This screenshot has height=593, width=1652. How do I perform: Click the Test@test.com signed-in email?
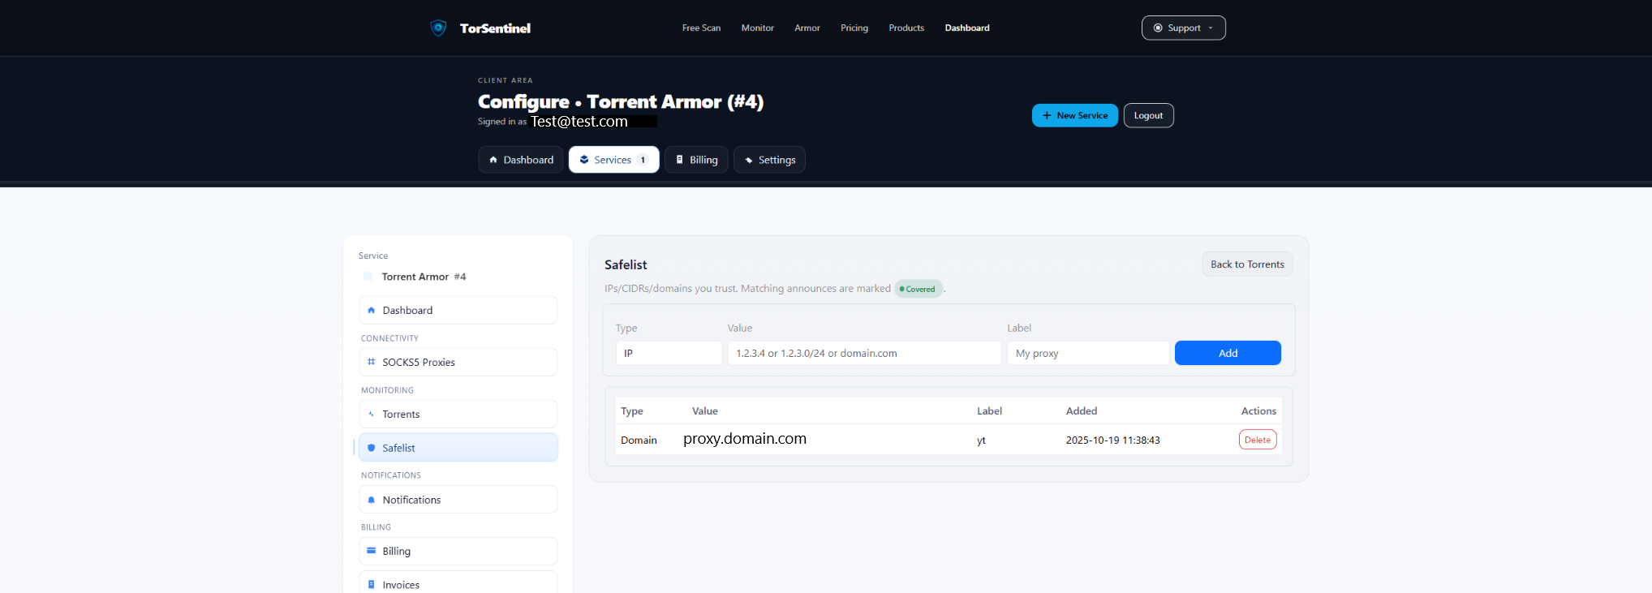coord(579,122)
